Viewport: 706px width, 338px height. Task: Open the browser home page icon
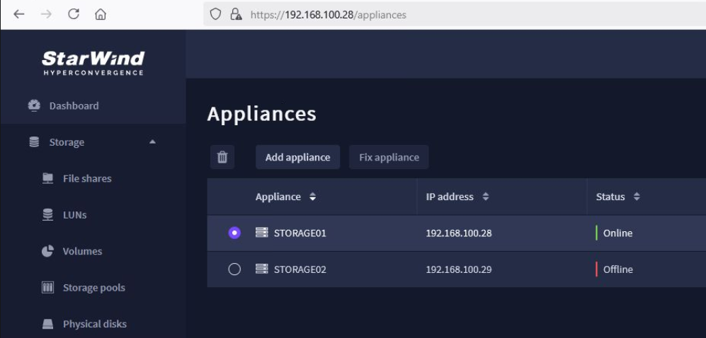(x=101, y=14)
